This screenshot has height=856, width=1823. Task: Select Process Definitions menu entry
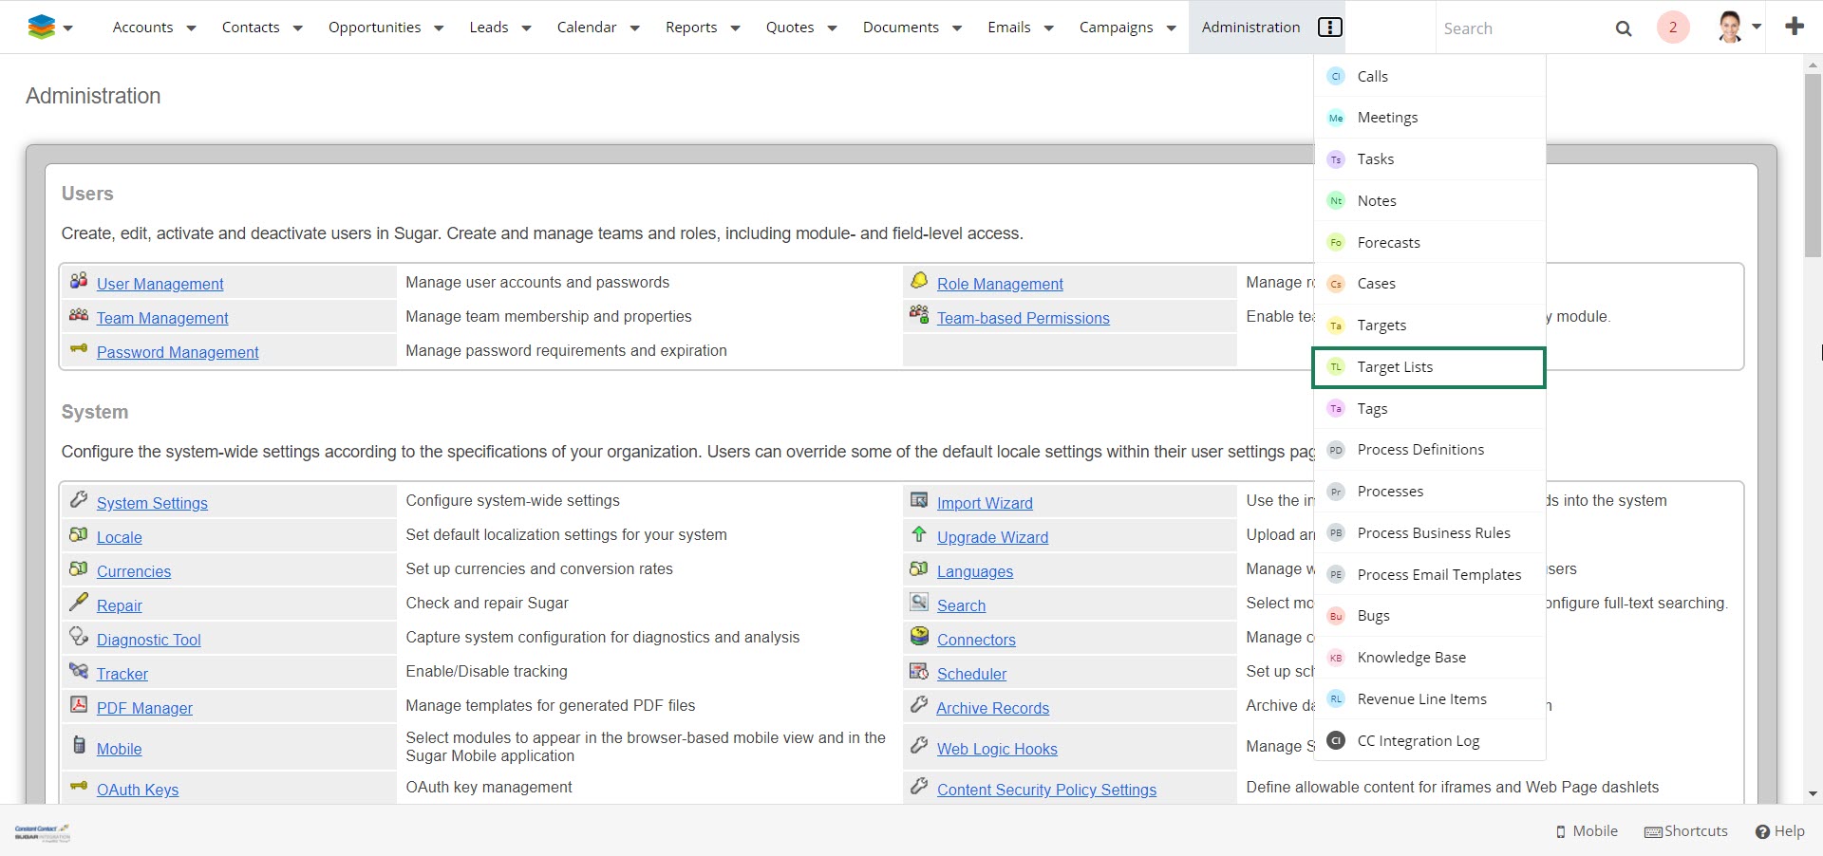click(1420, 450)
